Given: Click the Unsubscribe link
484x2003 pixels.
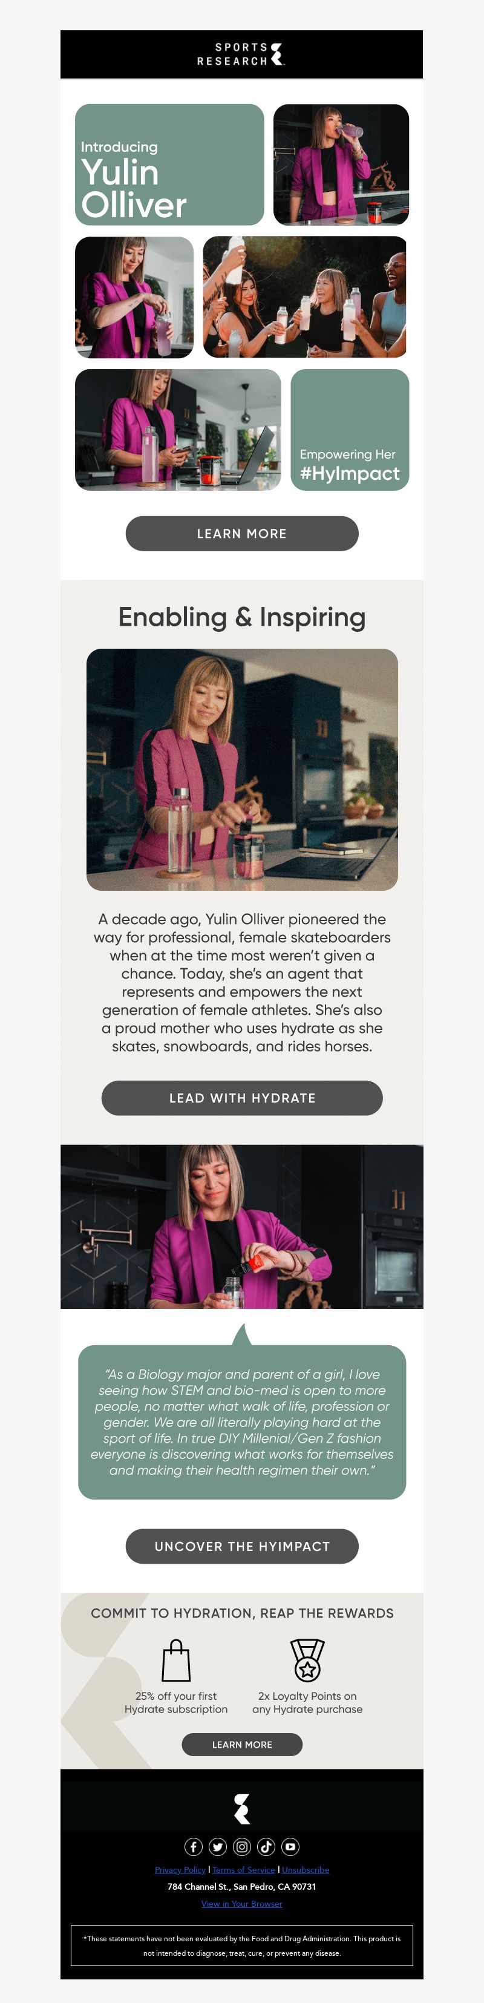Looking at the screenshot, I should (306, 1870).
